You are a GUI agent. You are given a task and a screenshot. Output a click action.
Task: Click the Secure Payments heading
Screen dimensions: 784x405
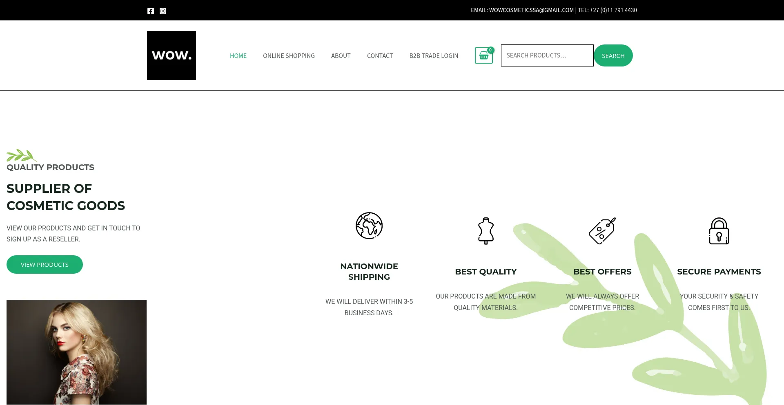[719, 272]
